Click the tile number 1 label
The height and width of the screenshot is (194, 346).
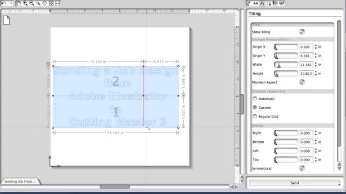pos(116,112)
